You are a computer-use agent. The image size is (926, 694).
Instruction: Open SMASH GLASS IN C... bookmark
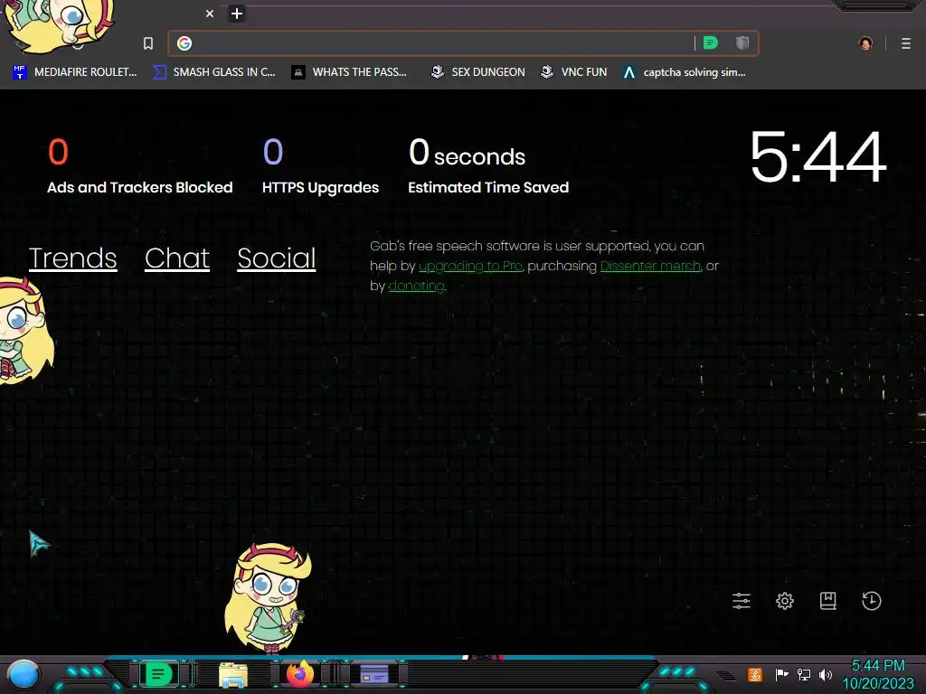tap(213, 72)
